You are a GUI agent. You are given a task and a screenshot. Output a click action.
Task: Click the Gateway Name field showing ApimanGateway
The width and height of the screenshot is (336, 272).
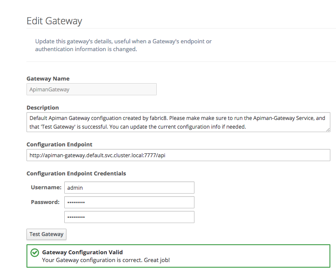point(91,90)
